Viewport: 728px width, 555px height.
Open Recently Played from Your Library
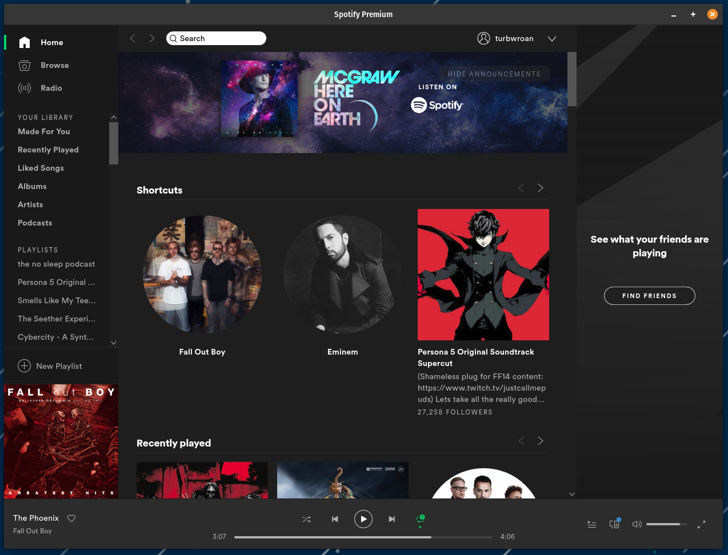(48, 150)
